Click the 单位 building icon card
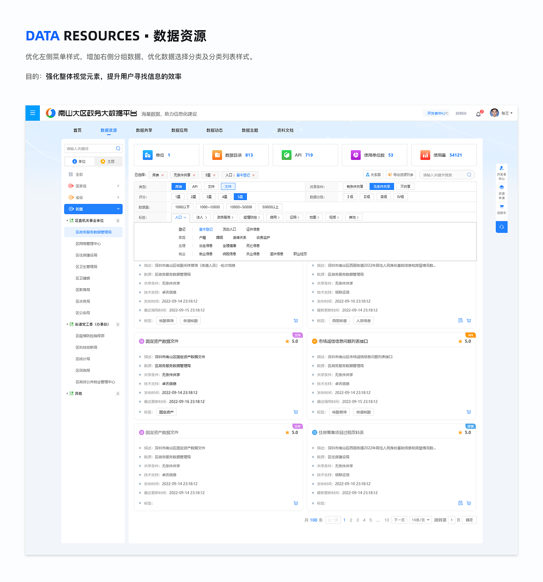The height and width of the screenshot is (582, 543). click(x=148, y=155)
